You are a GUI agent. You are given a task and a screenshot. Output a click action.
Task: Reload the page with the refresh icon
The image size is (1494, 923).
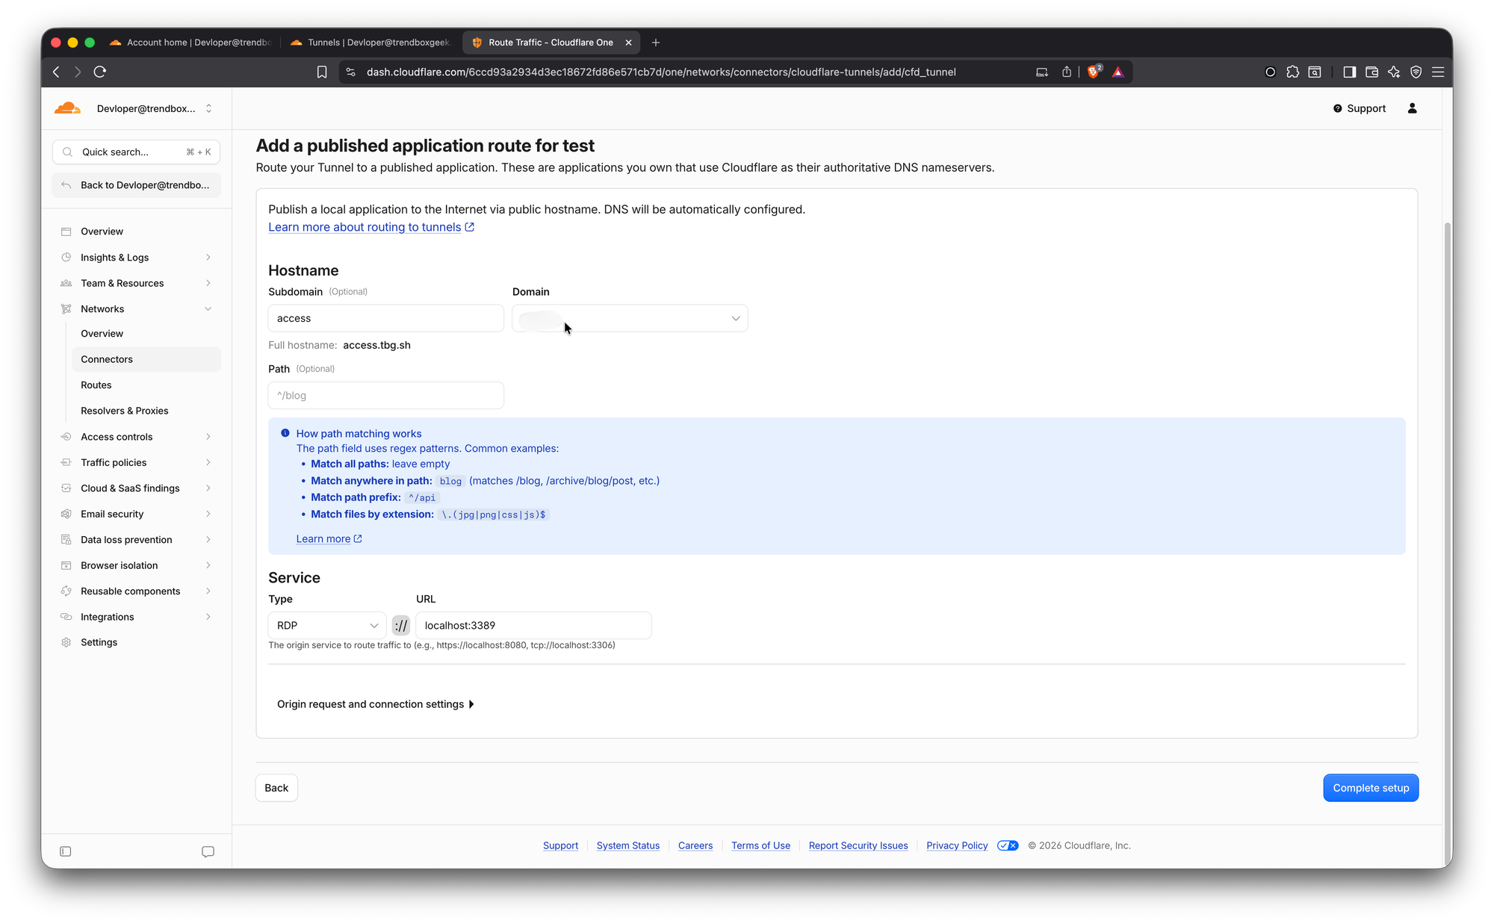pos(100,72)
